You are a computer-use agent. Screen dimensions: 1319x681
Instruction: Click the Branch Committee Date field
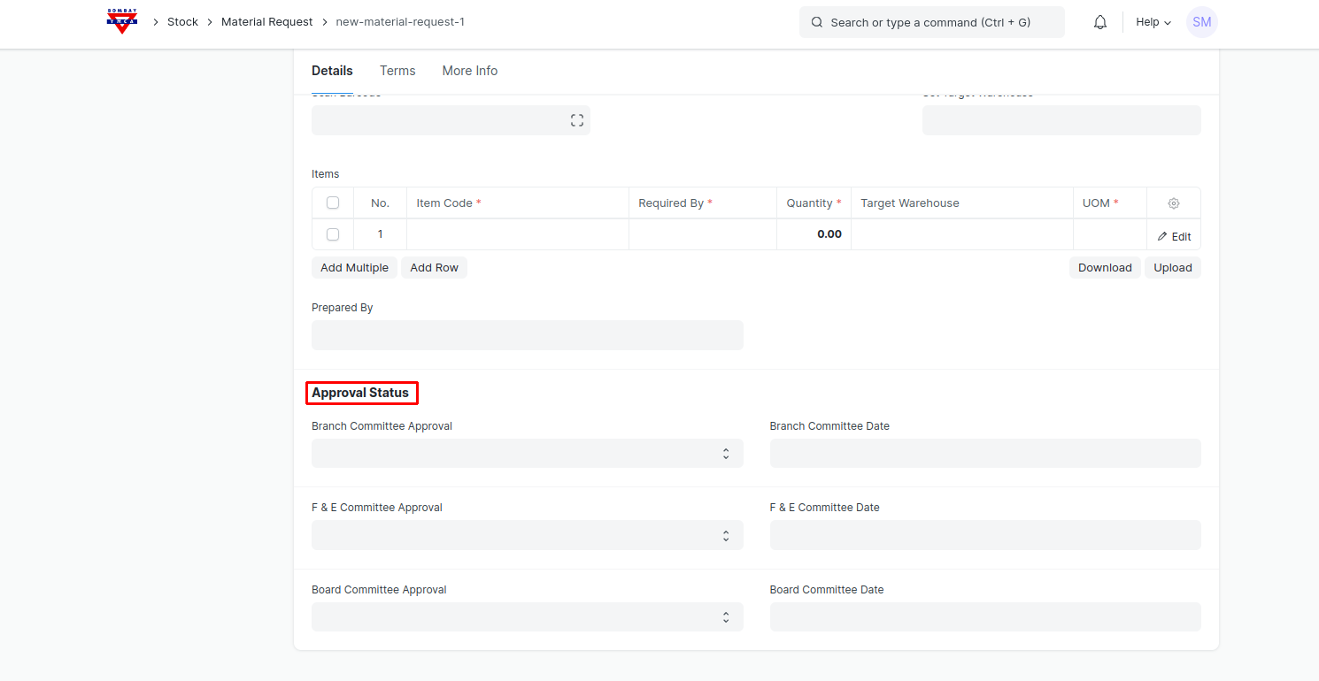(x=984, y=454)
